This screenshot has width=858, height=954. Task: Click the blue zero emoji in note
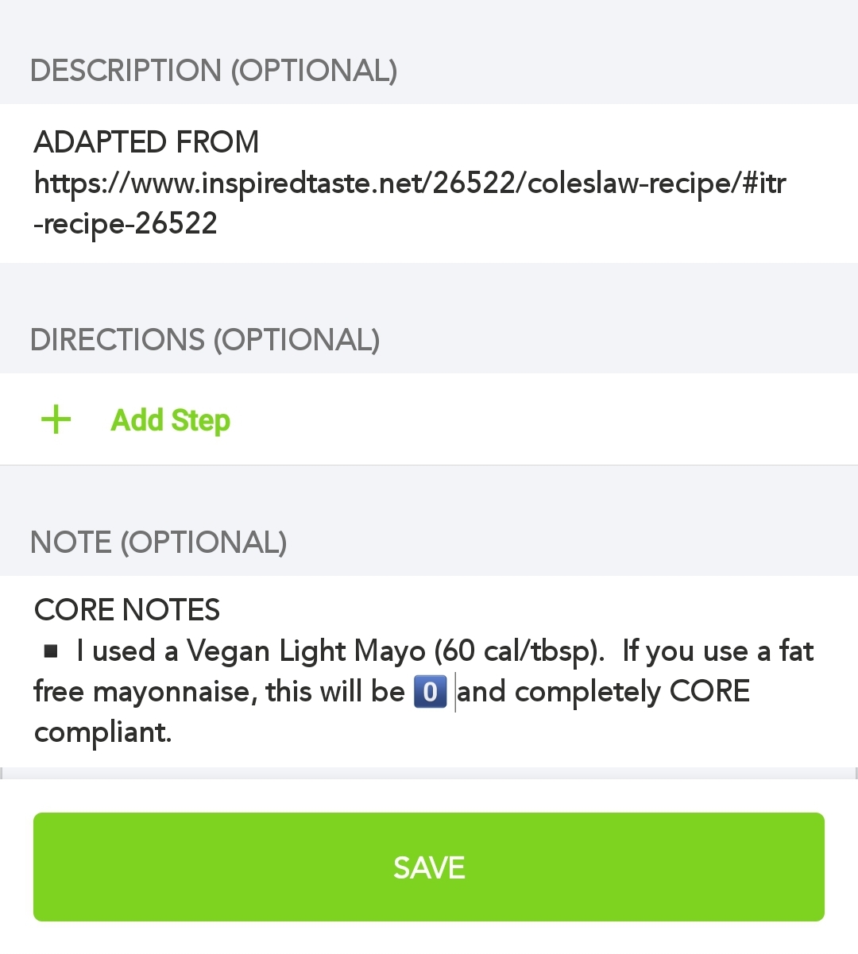point(431,691)
